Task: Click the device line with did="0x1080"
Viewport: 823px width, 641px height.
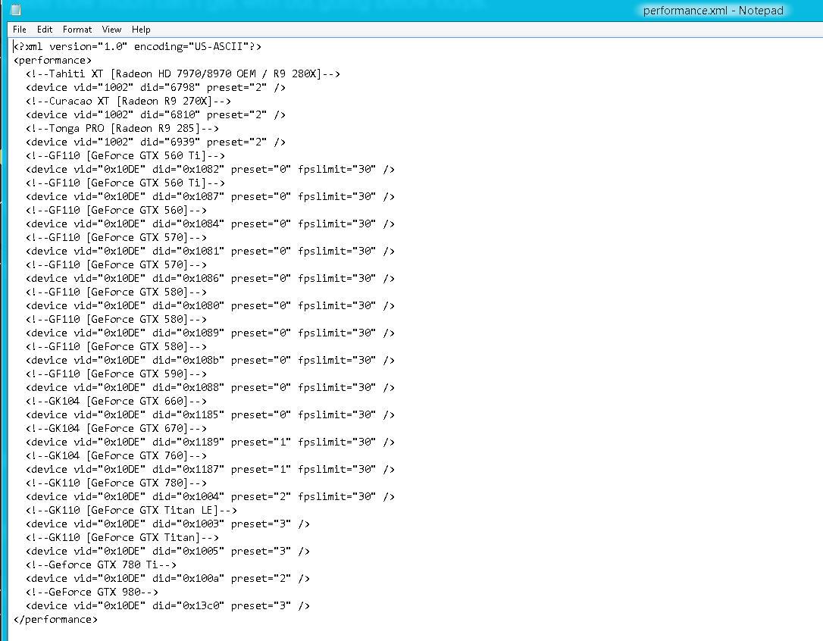Action: (210, 305)
